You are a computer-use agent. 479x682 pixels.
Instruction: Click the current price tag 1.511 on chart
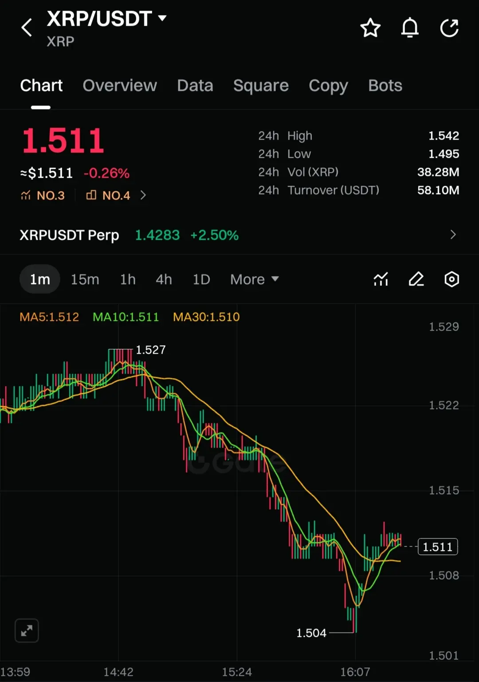point(438,547)
